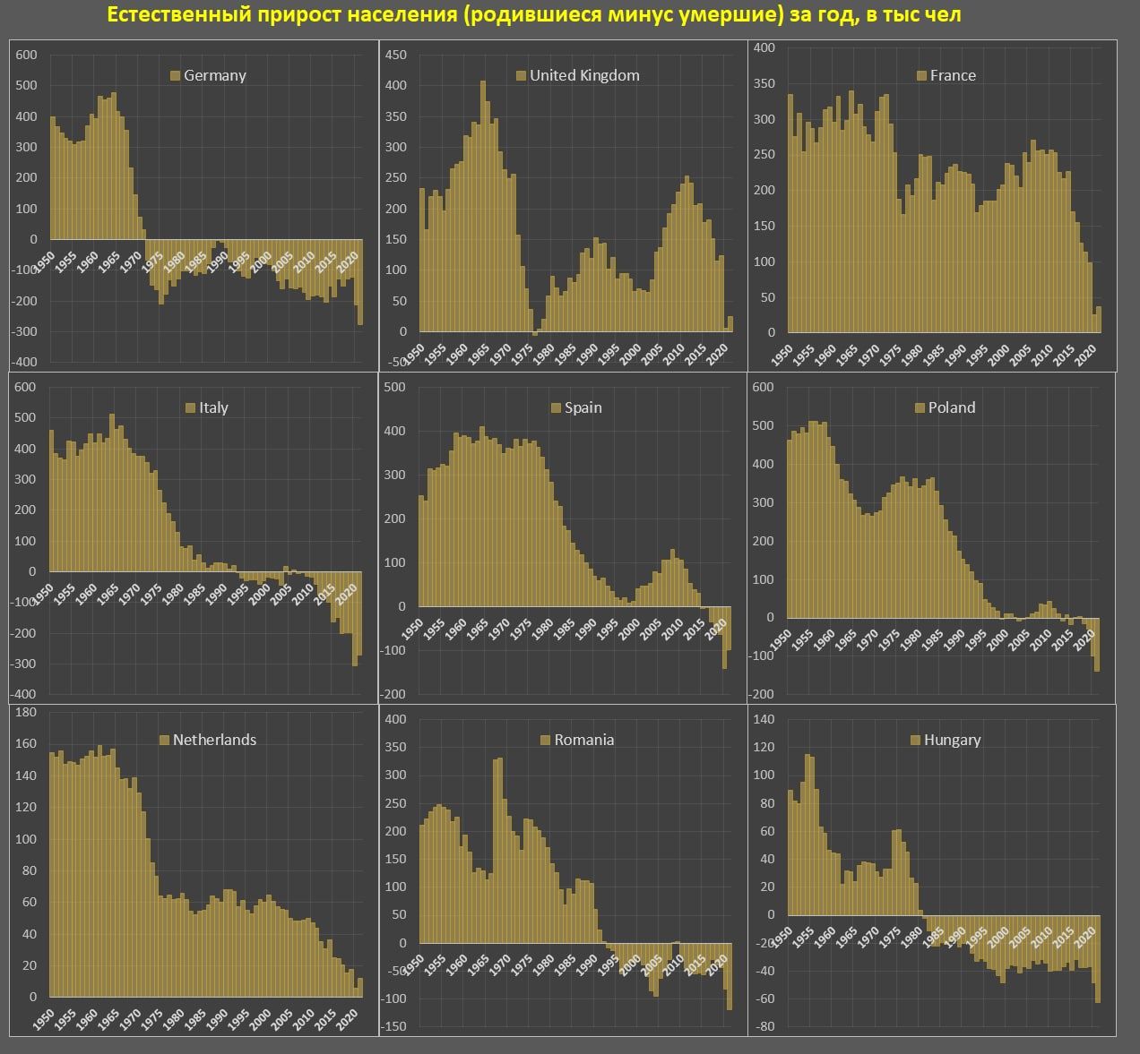The height and width of the screenshot is (1054, 1140).
Task: Select the Germany legend text label
Action: click(214, 76)
